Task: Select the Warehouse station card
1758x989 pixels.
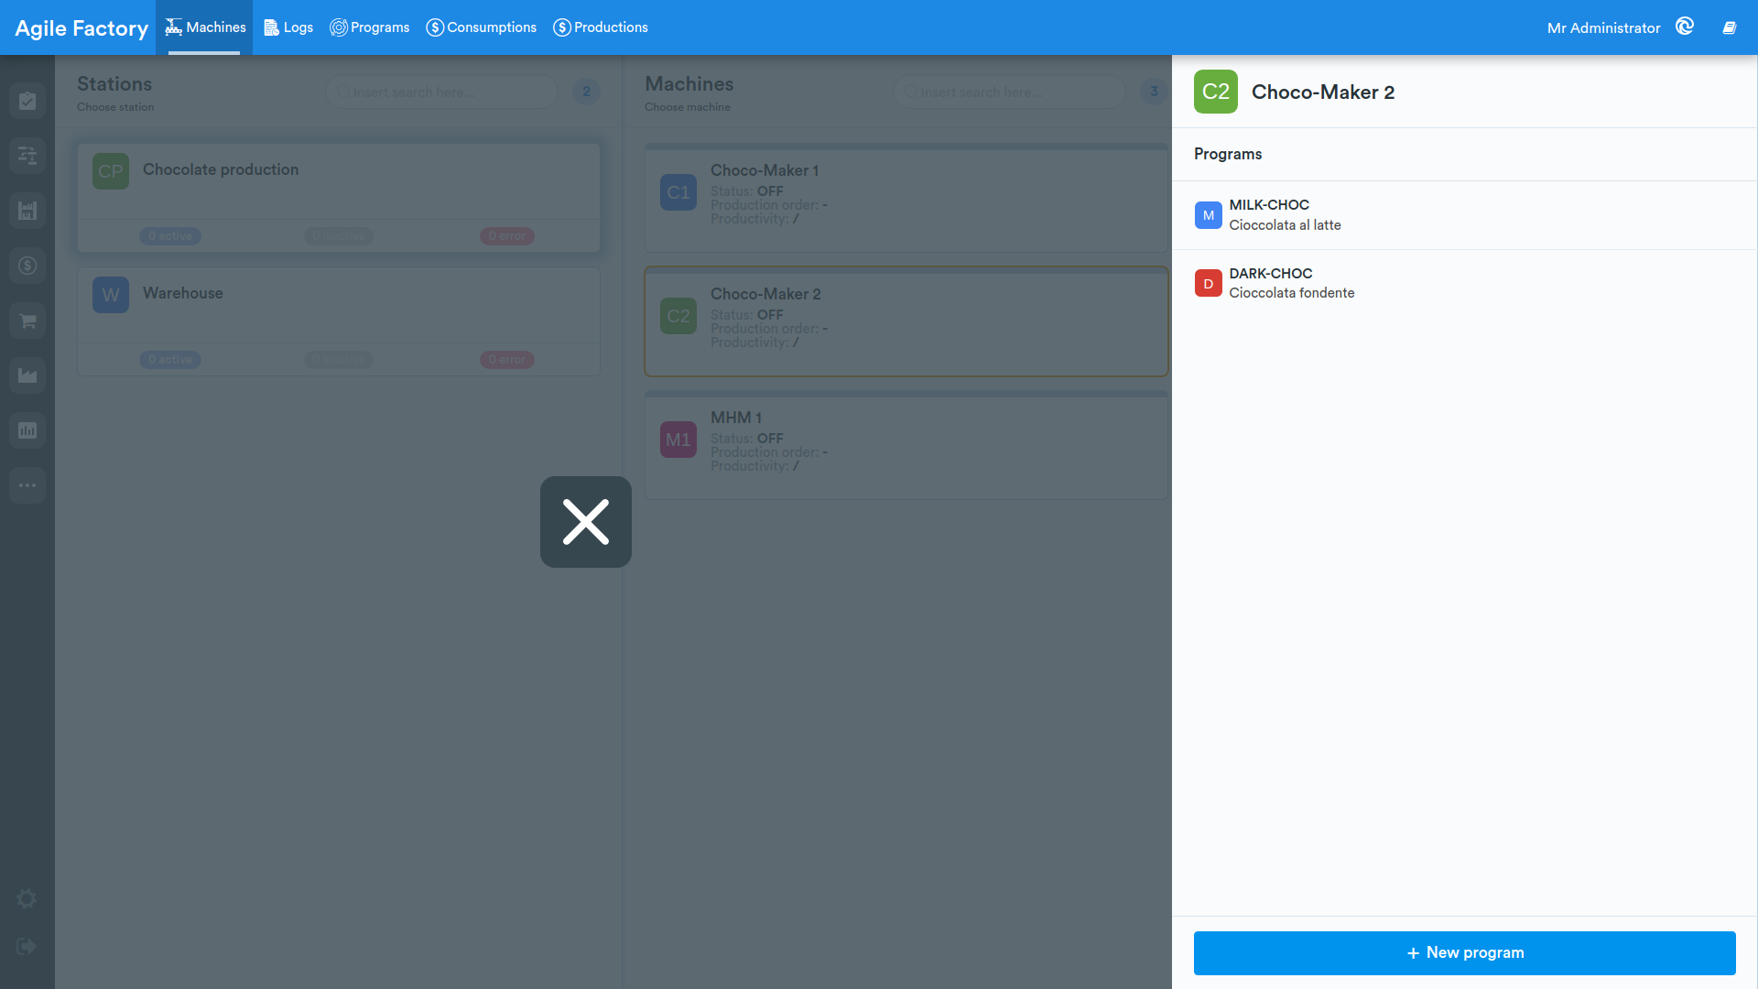Action: coord(339,321)
